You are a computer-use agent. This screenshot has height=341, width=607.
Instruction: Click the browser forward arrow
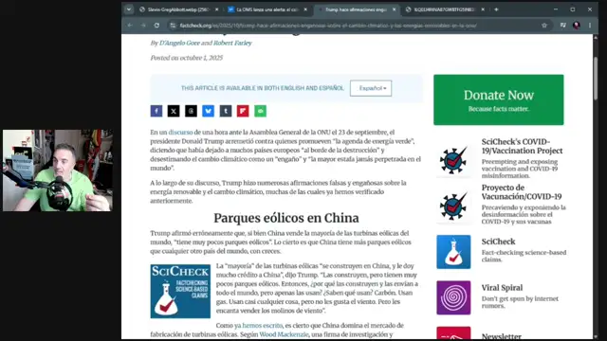[143, 26]
